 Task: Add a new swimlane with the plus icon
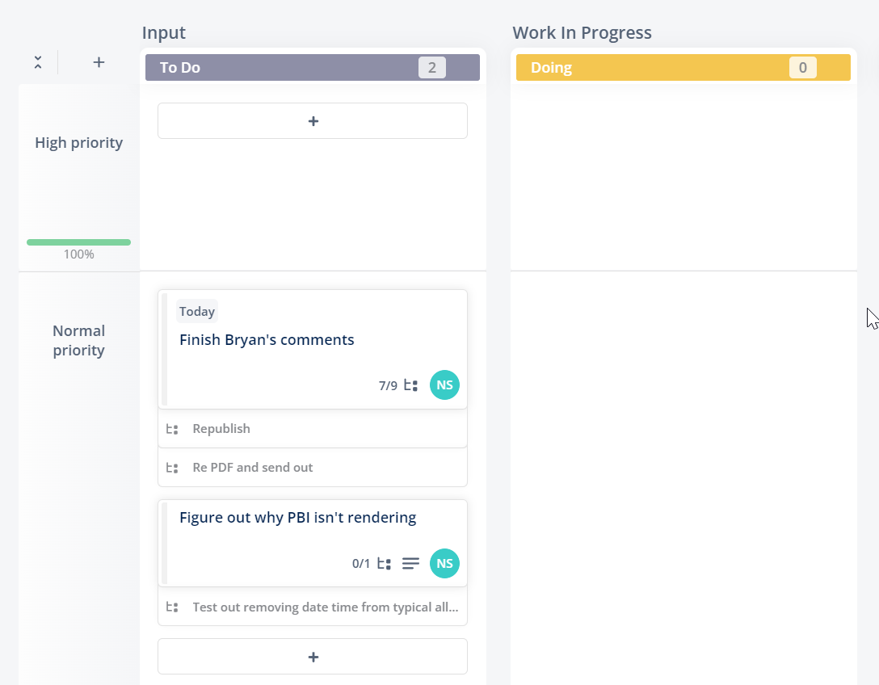(x=99, y=62)
